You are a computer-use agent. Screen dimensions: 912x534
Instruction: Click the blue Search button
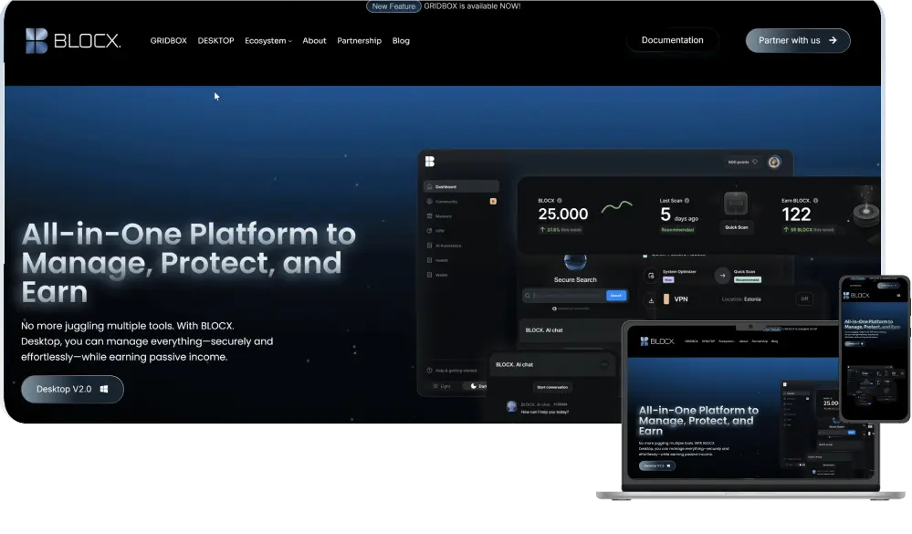616,296
